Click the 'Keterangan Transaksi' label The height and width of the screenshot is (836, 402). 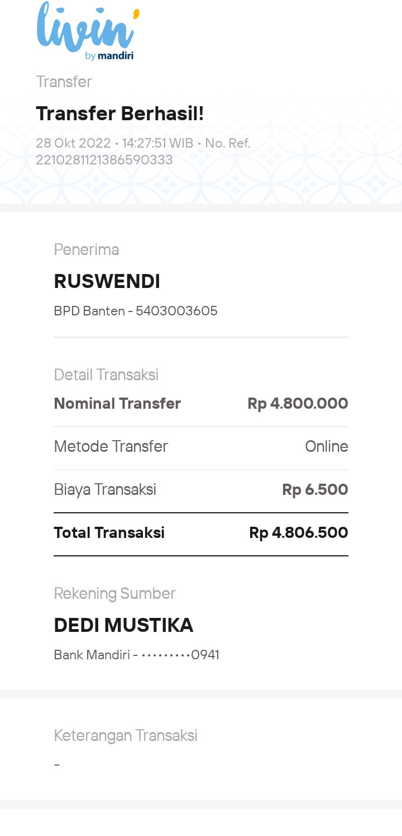(126, 735)
